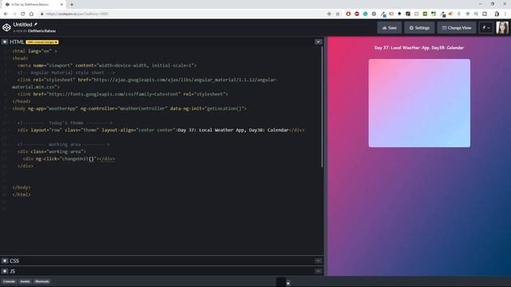Click the CodePen logo
Viewport: 511px width, 287px height.
pos(6,28)
